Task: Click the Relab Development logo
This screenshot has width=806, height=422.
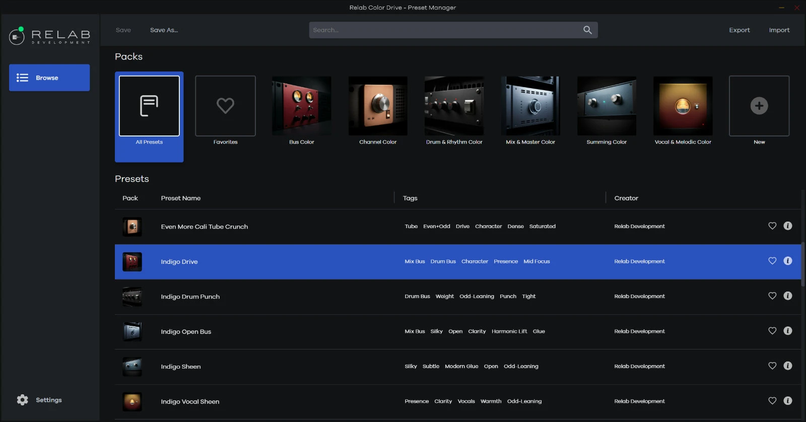Action: point(49,36)
